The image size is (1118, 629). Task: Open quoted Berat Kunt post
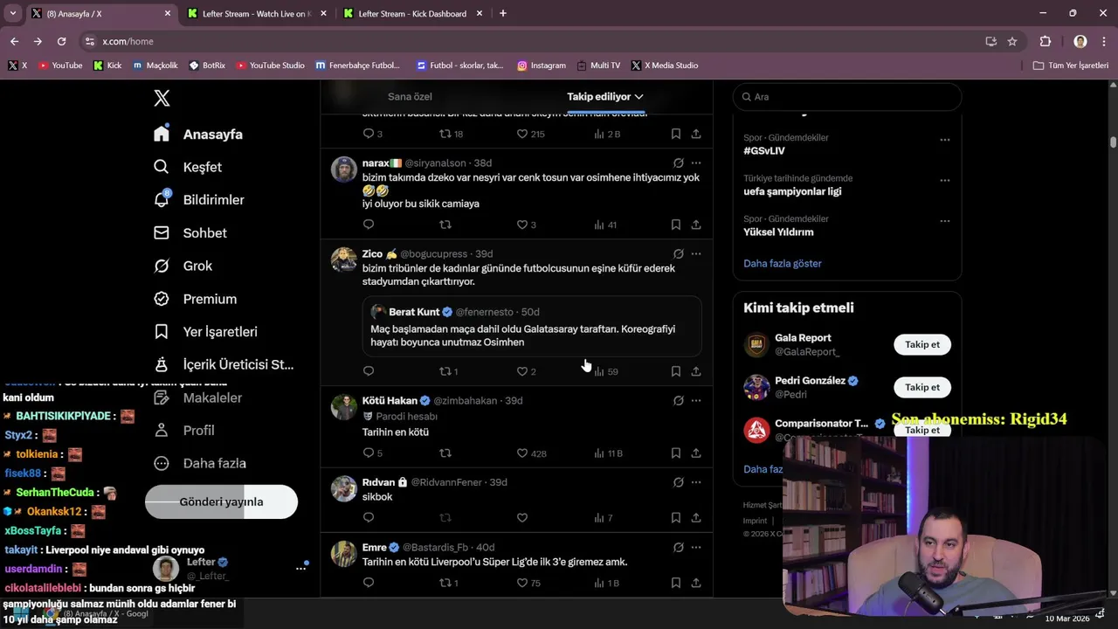point(532,327)
